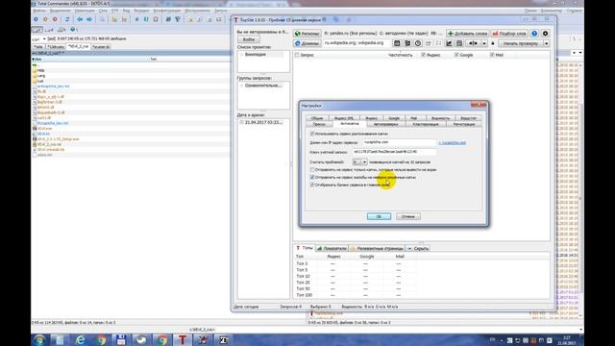615x346 pixels.
Task: Select rucaptcha_key.txt file in Total Commander
Action: click(53, 123)
